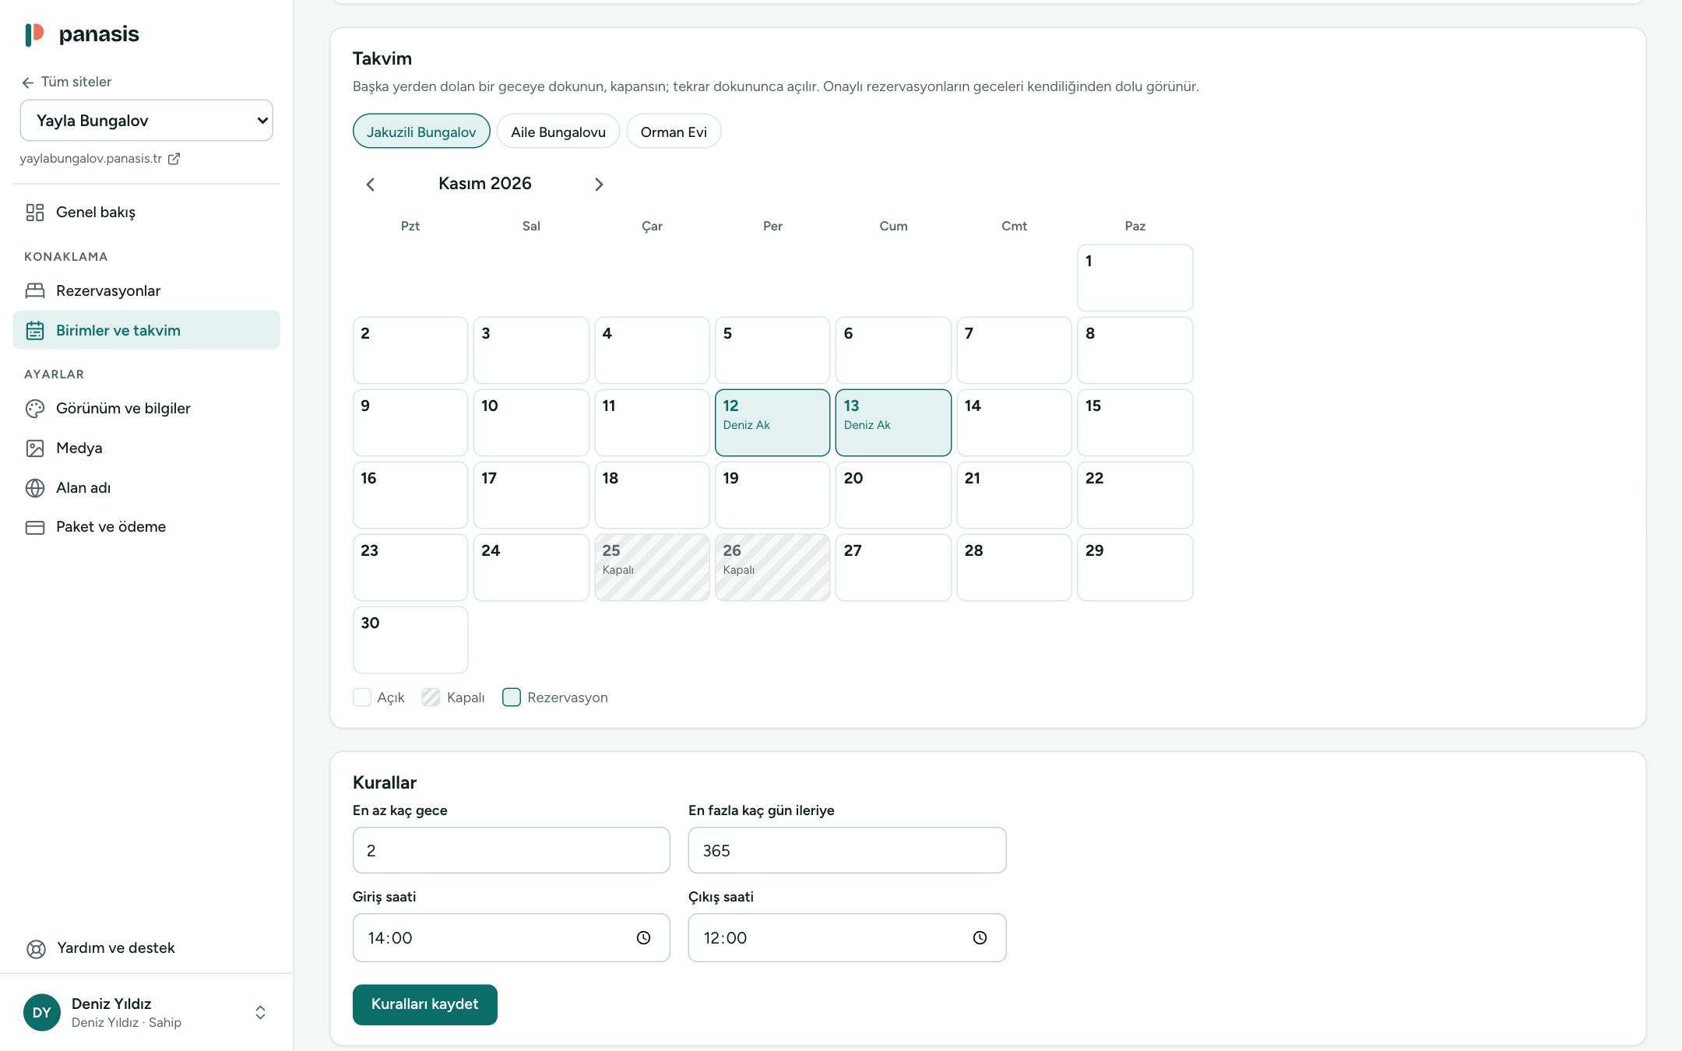
Task: Go back via Tüm siteler arrow
Action: click(x=28, y=83)
